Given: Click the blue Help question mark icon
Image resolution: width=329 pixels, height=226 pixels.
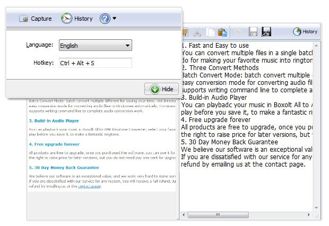Looking at the screenshot, I should (105, 19).
